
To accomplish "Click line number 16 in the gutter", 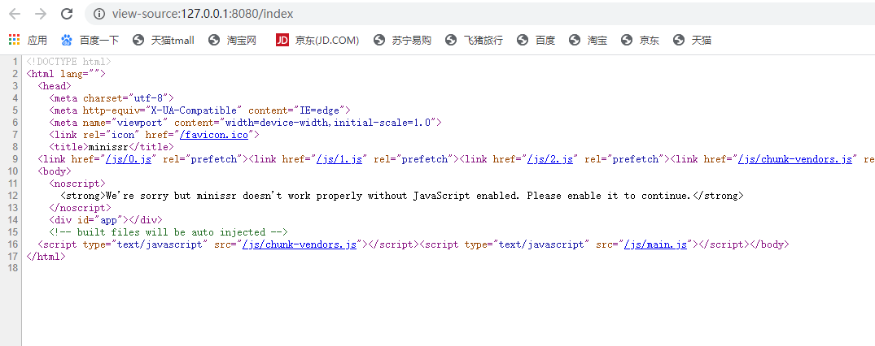I will (x=13, y=244).
